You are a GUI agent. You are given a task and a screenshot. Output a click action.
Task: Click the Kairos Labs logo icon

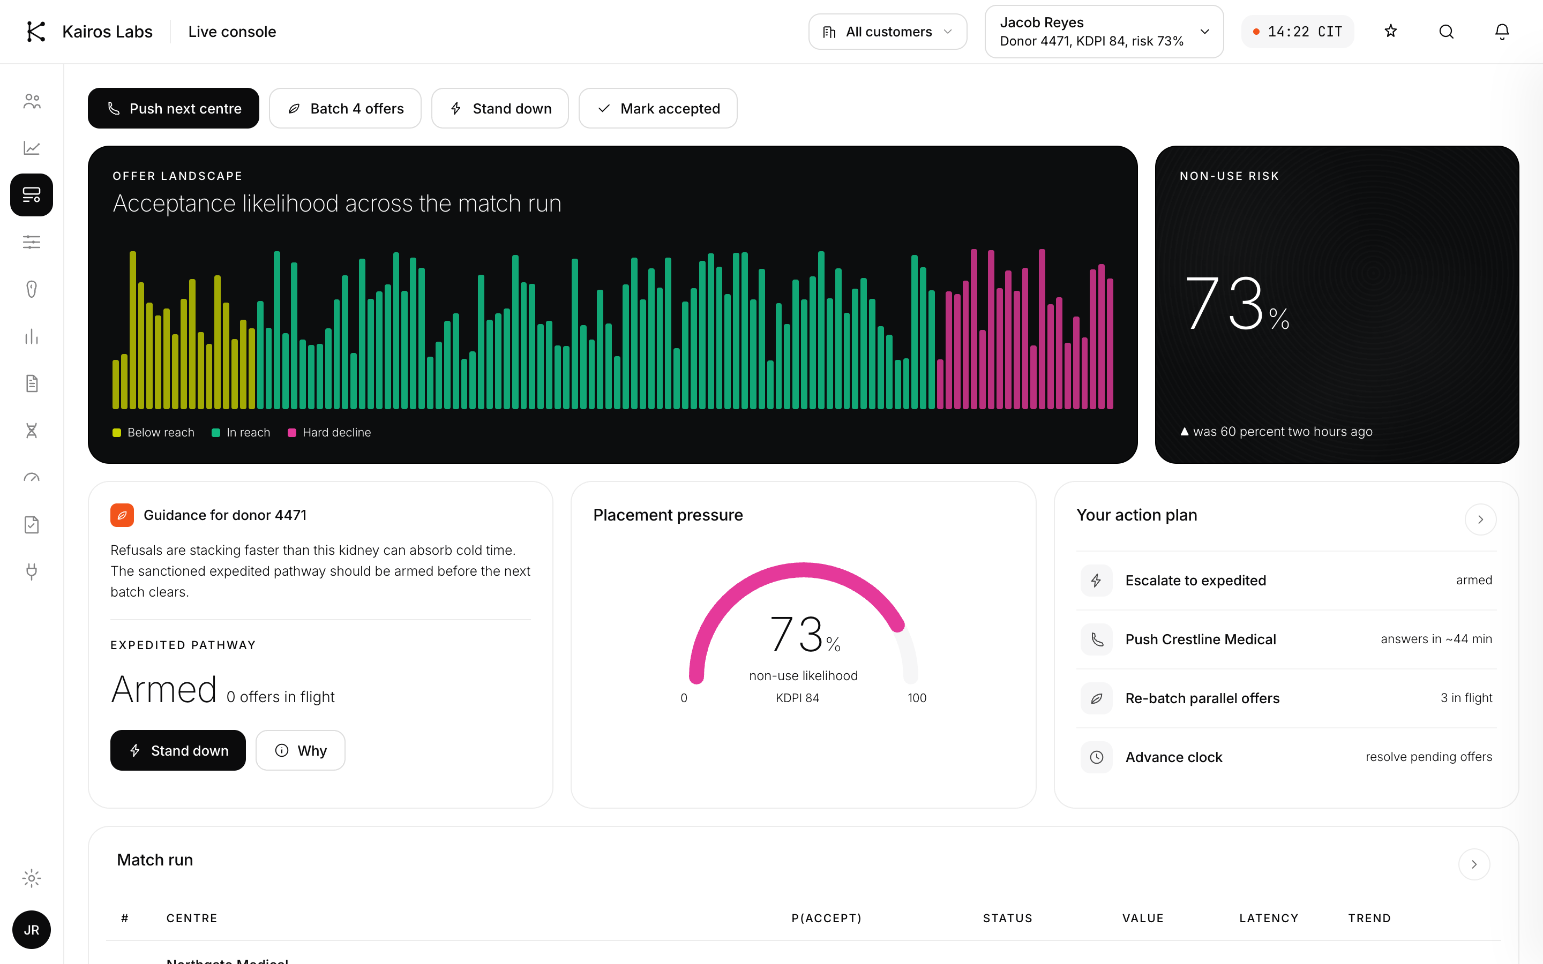coord(36,32)
